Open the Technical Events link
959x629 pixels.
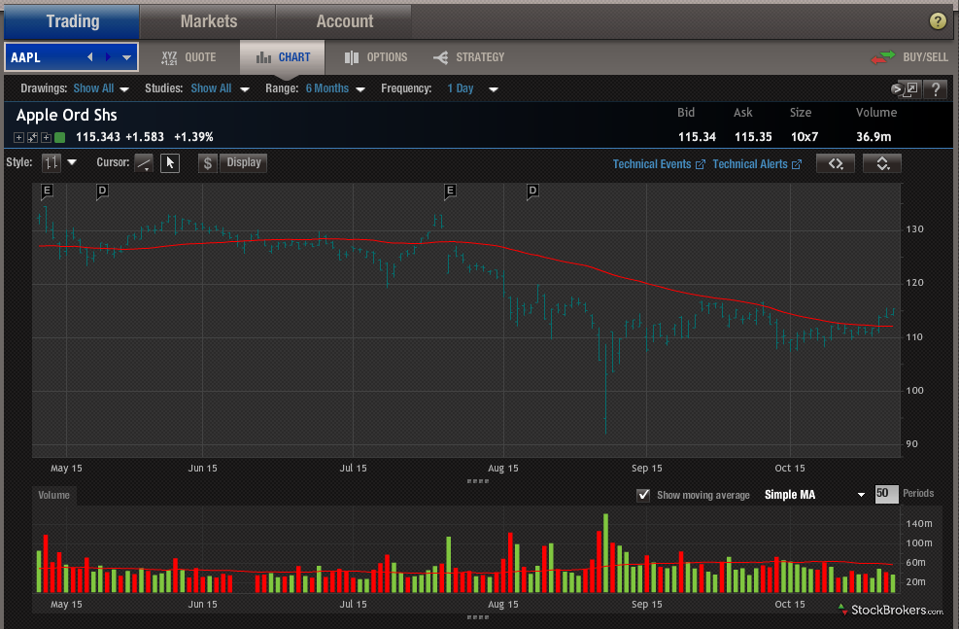click(x=659, y=164)
